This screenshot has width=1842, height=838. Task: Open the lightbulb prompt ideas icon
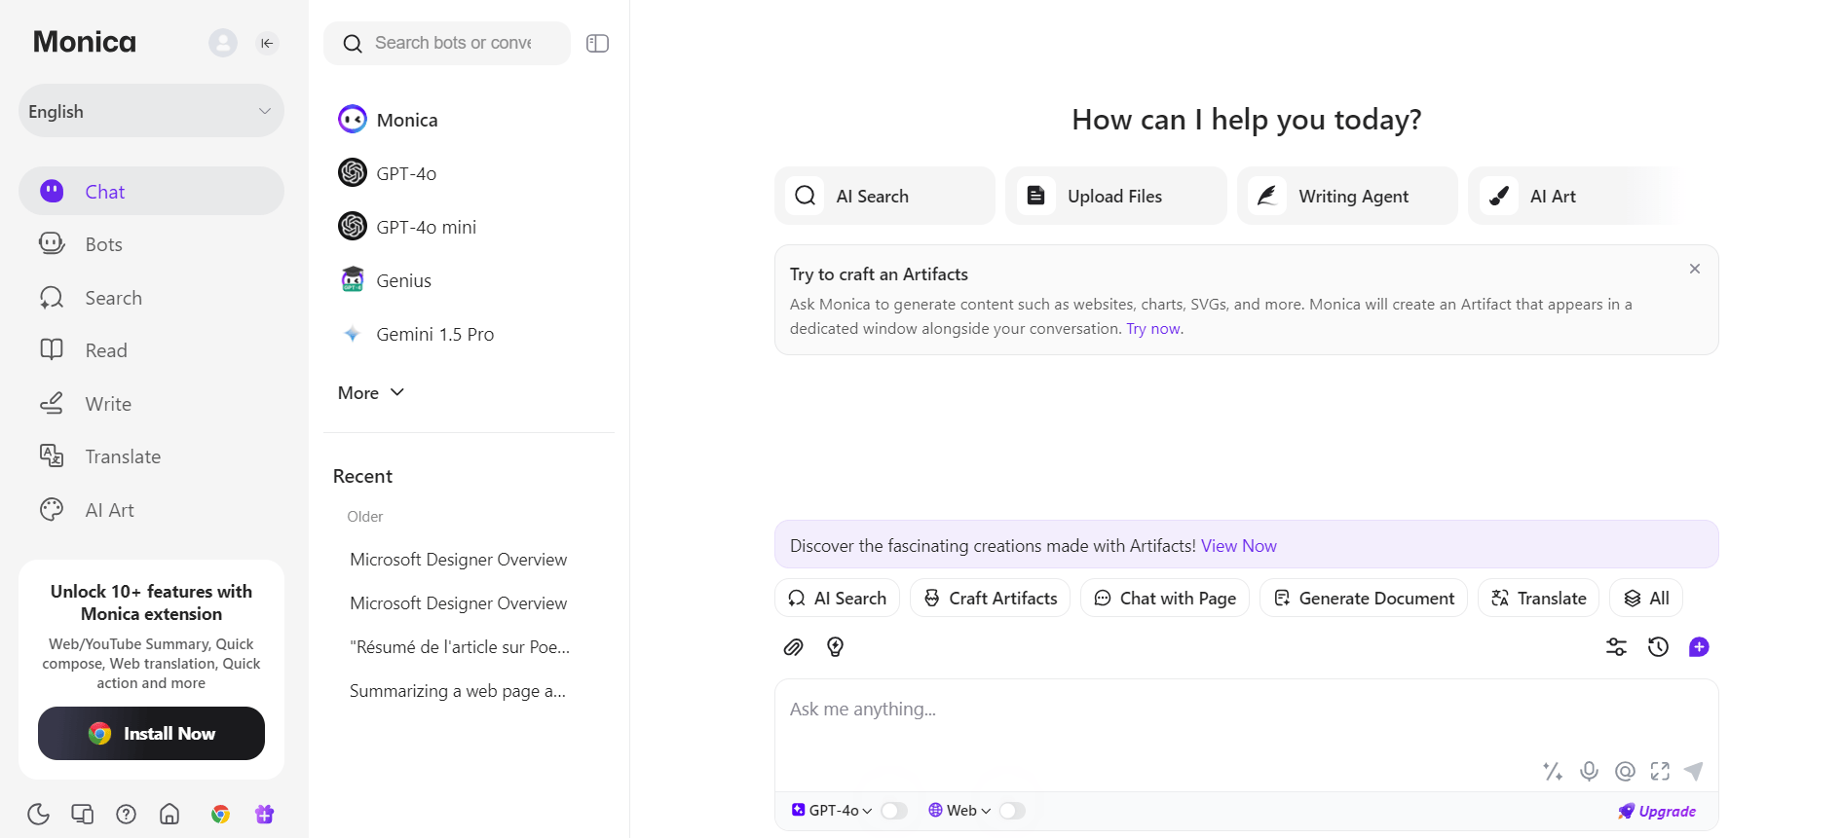[x=835, y=647]
